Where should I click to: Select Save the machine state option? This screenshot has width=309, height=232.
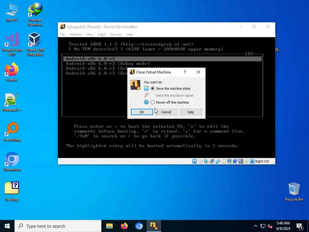[x=171, y=89]
